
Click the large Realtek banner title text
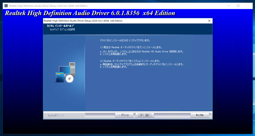click(90, 13)
